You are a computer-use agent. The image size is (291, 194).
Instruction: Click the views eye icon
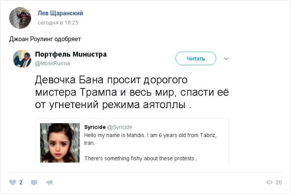(x=269, y=182)
